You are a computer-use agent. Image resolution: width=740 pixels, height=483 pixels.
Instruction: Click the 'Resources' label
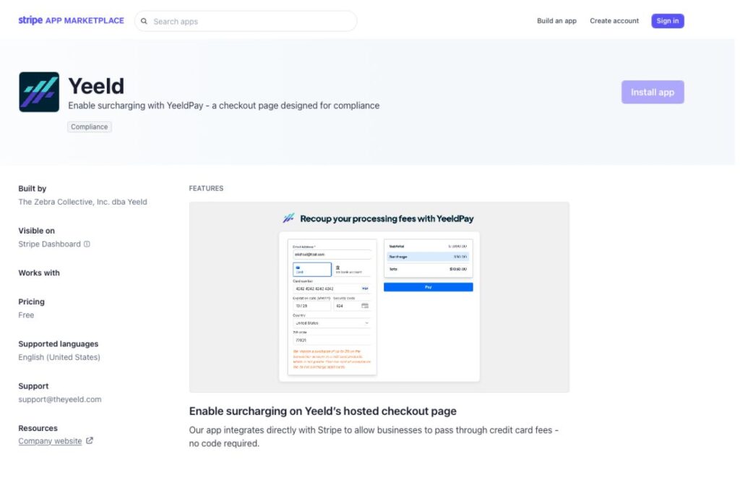pos(38,428)
